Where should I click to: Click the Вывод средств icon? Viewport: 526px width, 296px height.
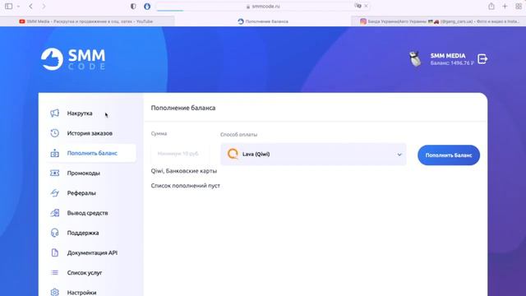(x=55, y=213)
